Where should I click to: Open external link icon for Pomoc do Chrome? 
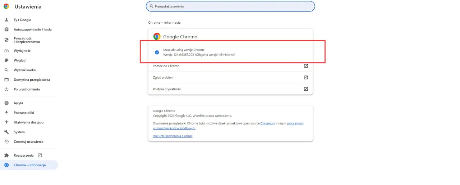pos(306,66)
